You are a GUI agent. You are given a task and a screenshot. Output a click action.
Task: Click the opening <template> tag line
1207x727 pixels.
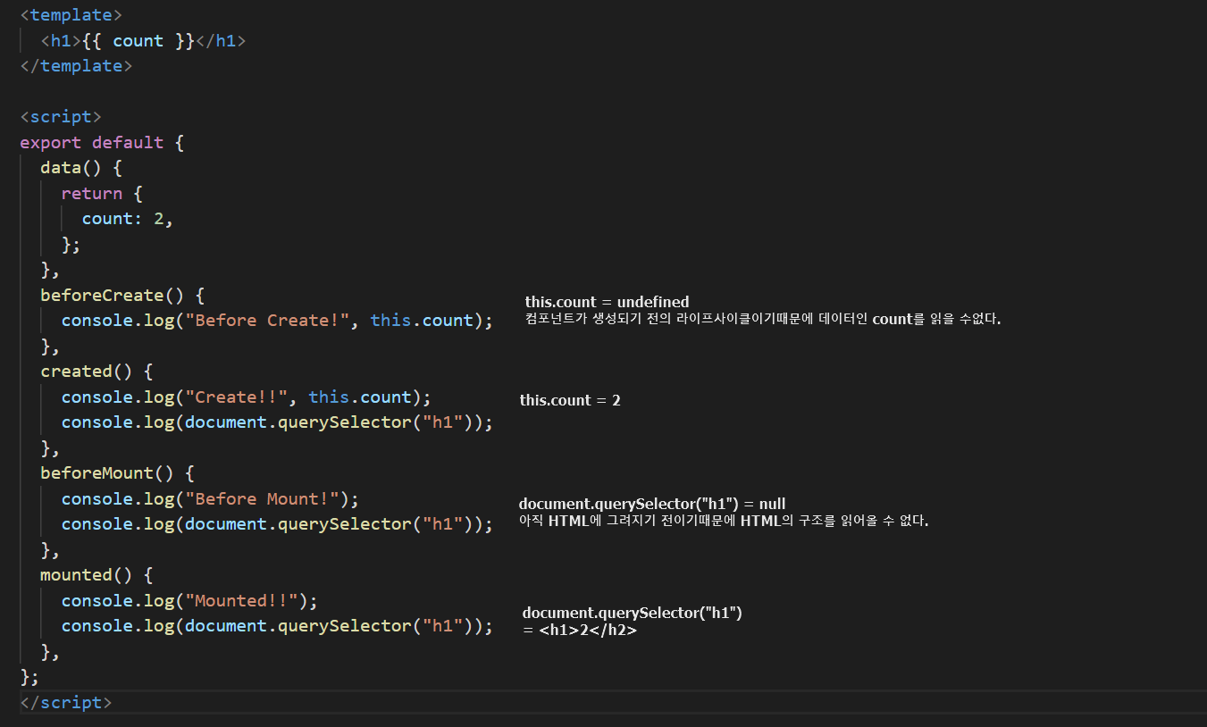point(71,15)
